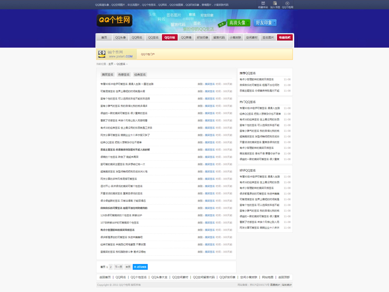Open the 好友印象 navigation tab
Screen dimensions: 389x292
[202, 37]
